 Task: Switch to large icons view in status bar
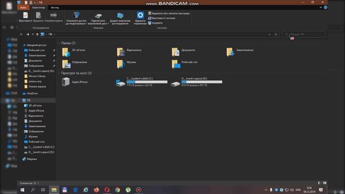pos(325,183)
